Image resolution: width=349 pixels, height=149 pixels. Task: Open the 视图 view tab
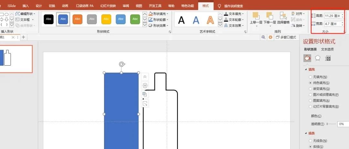point(139,6)
